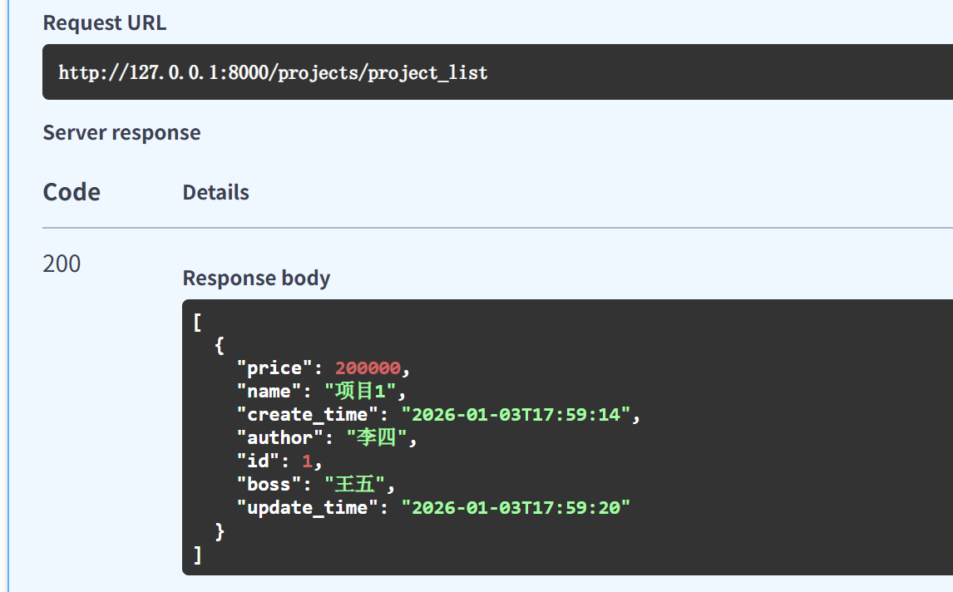Select the 200 status code
The height and width of the screenshot is (592, 953).
(x=62, y=264)
